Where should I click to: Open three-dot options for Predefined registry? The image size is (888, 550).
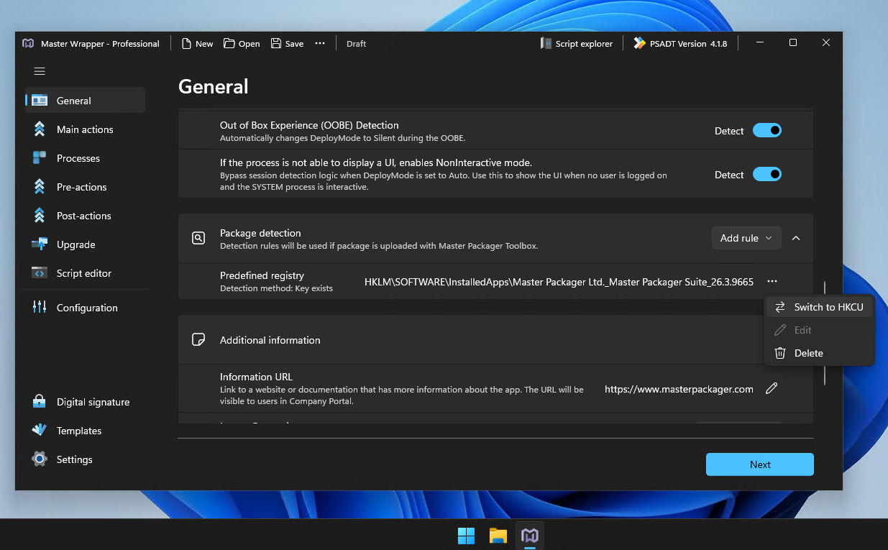click(772, 281)
